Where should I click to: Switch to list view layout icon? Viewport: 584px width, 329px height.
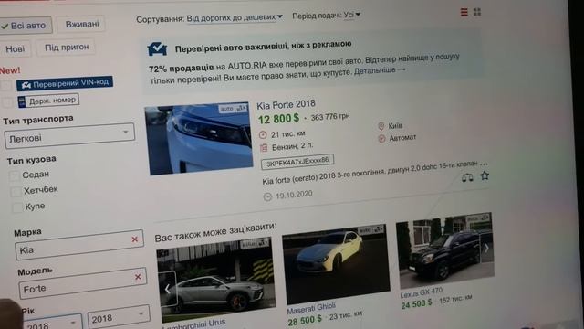[464, 12]
